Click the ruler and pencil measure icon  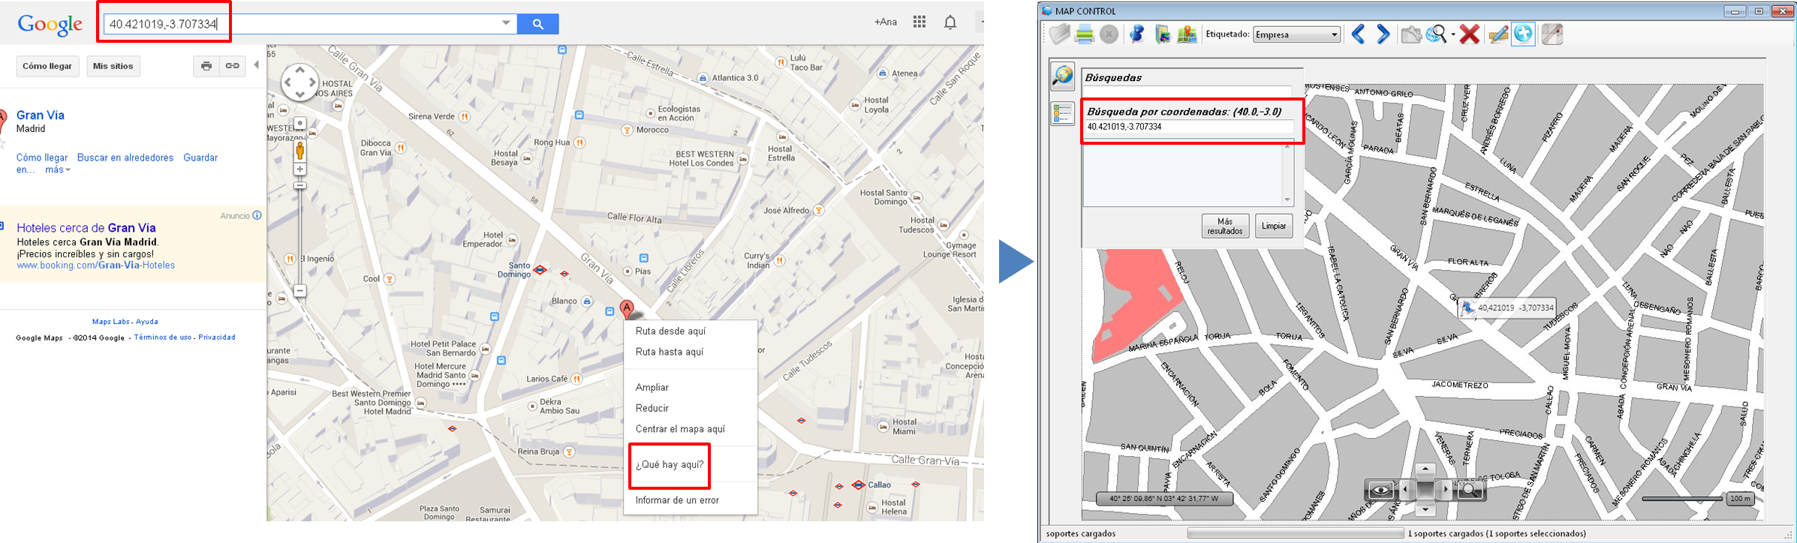tap(1498, 34)
